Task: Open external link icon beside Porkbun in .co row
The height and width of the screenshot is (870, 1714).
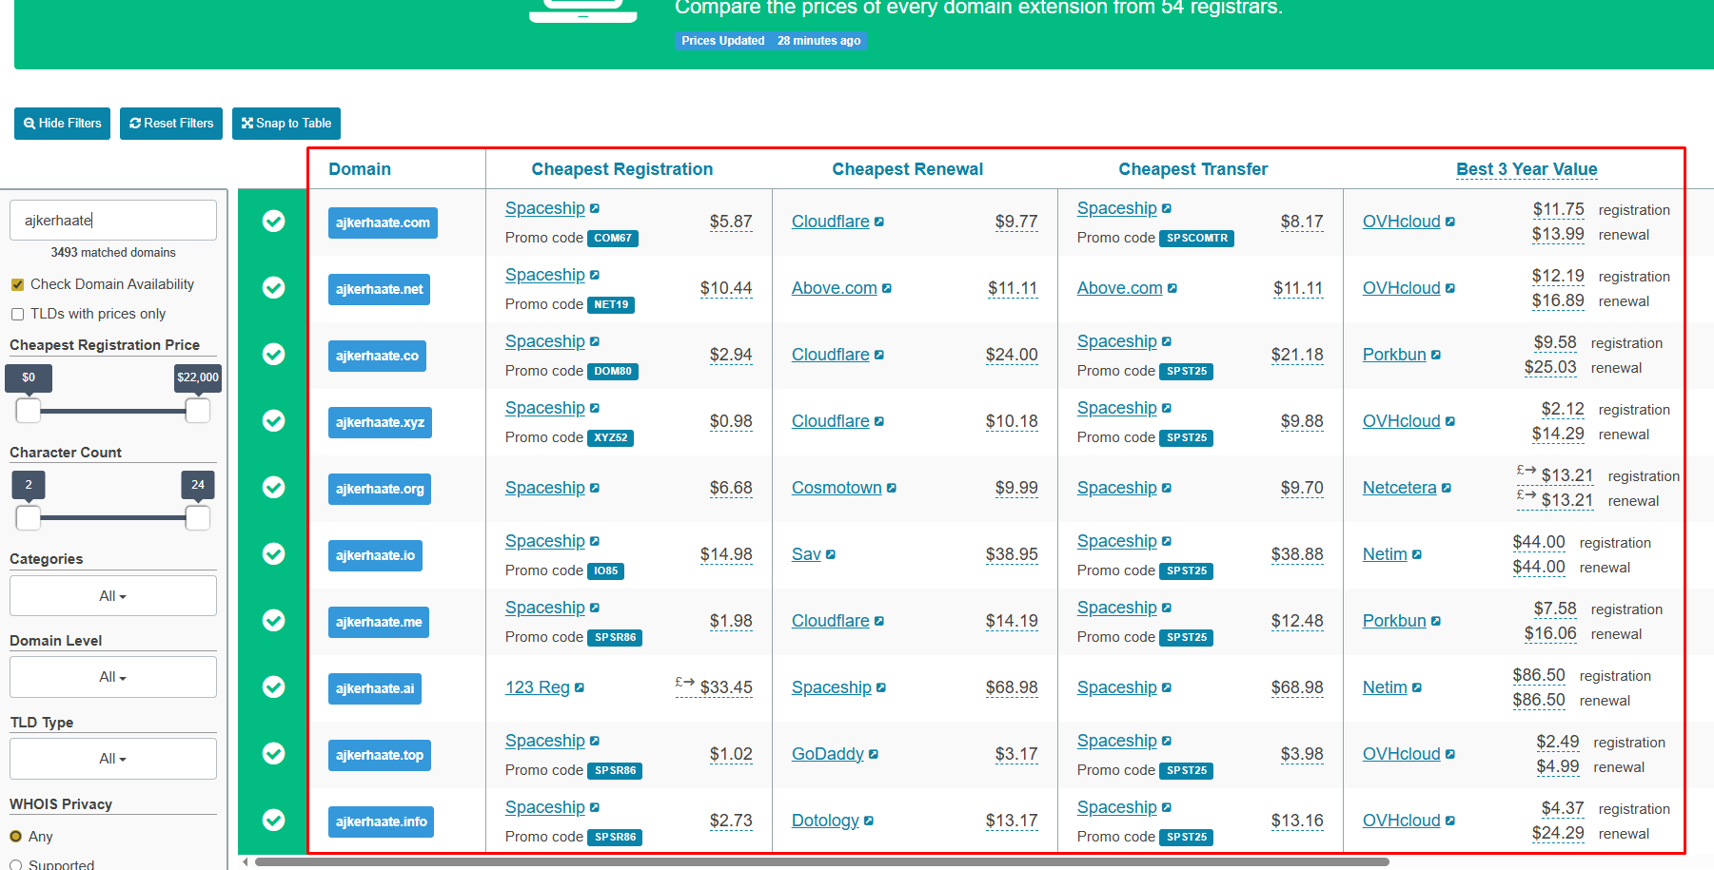Action: pos(1436,355)
